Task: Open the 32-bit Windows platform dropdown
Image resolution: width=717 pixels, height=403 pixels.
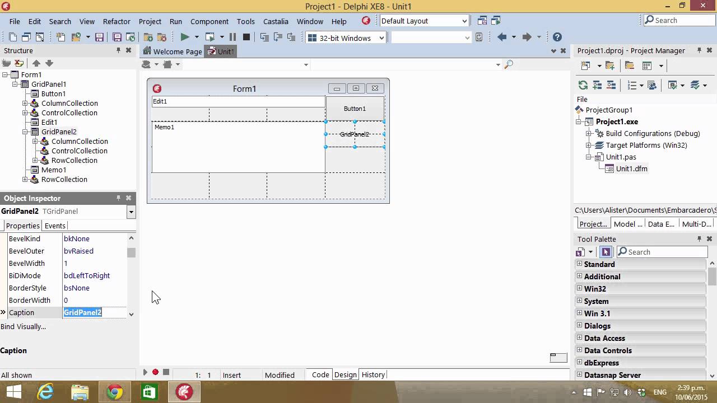Action: point(382,38)
